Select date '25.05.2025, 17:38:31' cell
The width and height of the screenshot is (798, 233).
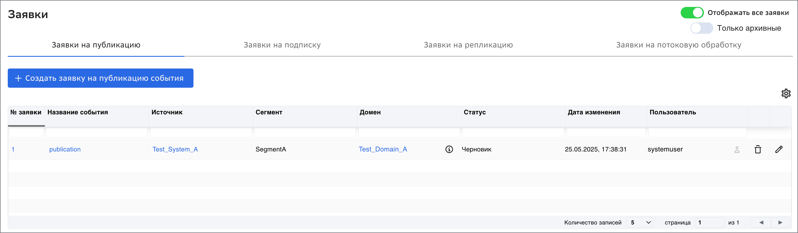tap(595, 149)
